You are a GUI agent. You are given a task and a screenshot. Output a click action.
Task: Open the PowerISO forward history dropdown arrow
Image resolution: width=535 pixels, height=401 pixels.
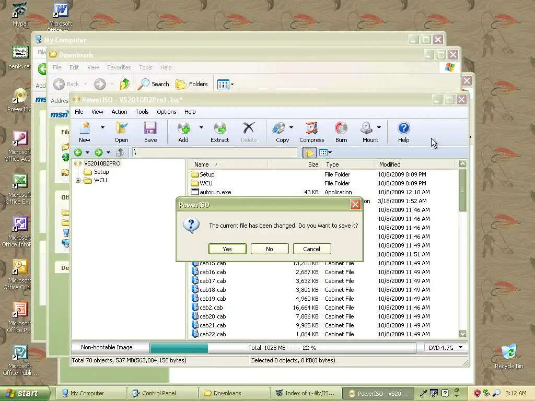pyautogui.click(x=108, y=152)
